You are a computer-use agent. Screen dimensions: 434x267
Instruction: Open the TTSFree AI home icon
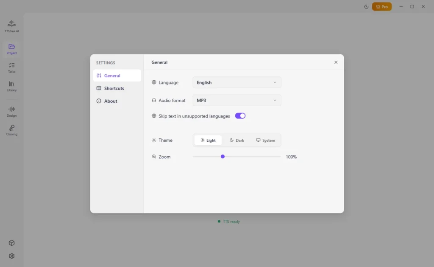11,26
